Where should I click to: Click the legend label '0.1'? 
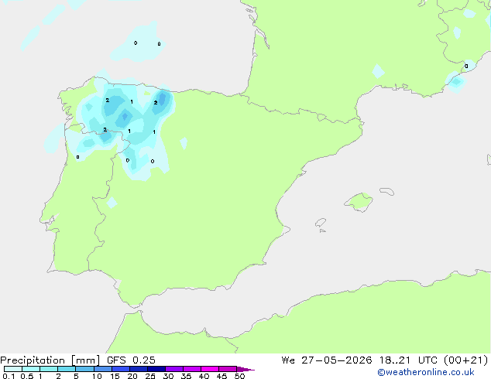point(9,376)
